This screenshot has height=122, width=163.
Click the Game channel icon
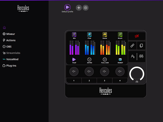point(105,35)
